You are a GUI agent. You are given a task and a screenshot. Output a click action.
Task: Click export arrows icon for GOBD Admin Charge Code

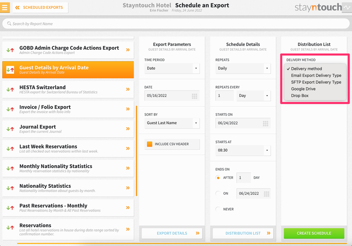(10, 50)
